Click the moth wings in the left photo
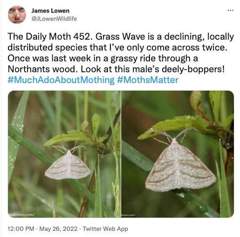Screen dimensions: 240x237 point(68,166)
